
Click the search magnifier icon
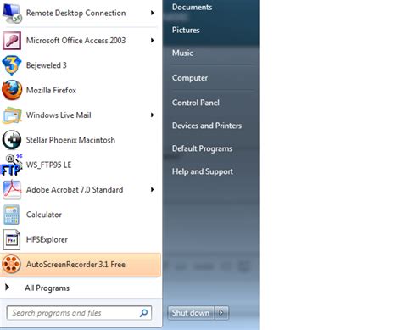[x=143, y=313]
